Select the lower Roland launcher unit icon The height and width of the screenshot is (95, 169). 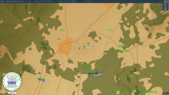pyautogui.click(x=84, y=47)
